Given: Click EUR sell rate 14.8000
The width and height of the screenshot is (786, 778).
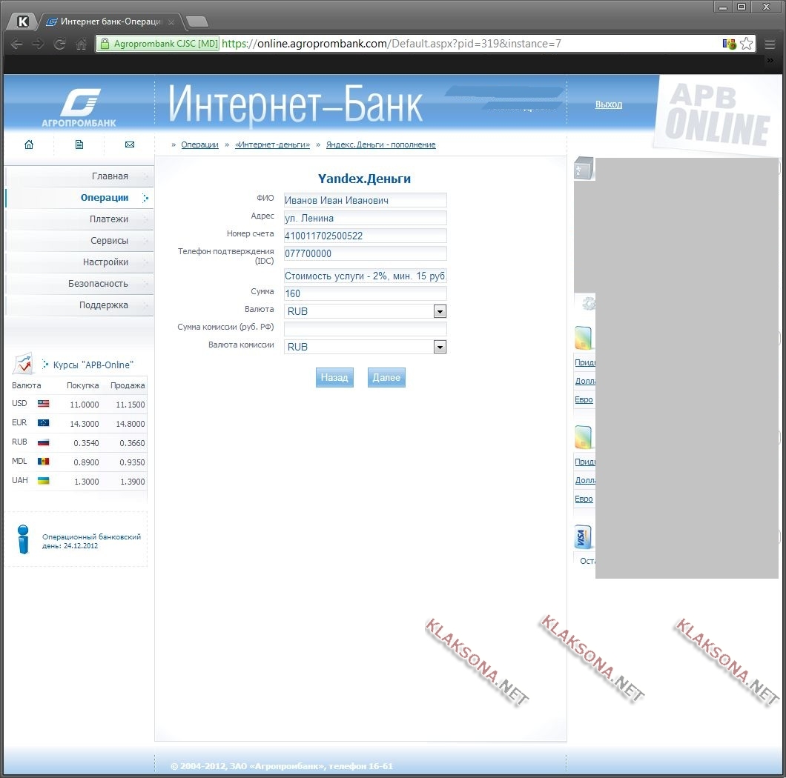Looking at the screenshot, I should 131,424.
